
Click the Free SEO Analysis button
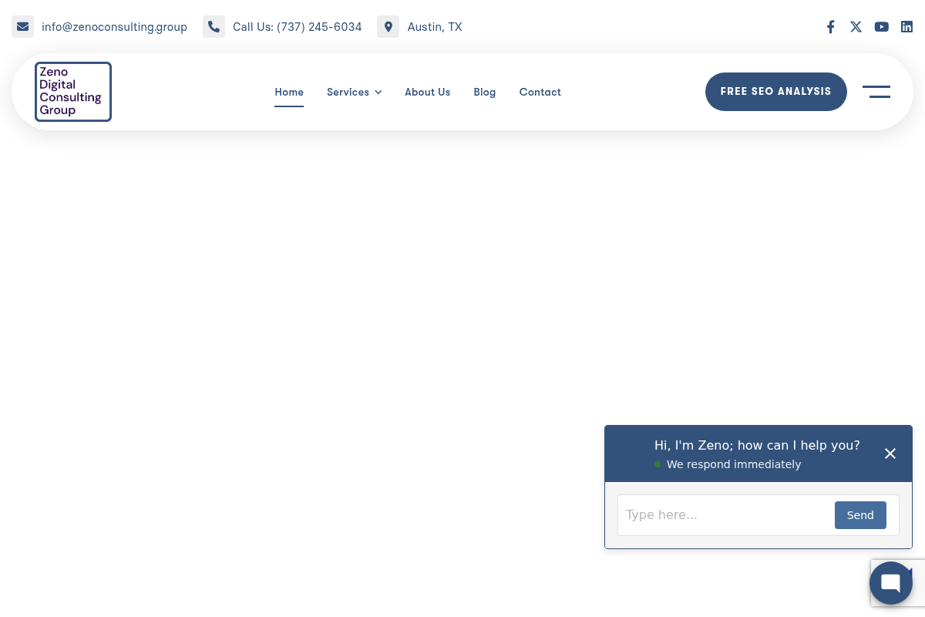[x=775, y=92]
